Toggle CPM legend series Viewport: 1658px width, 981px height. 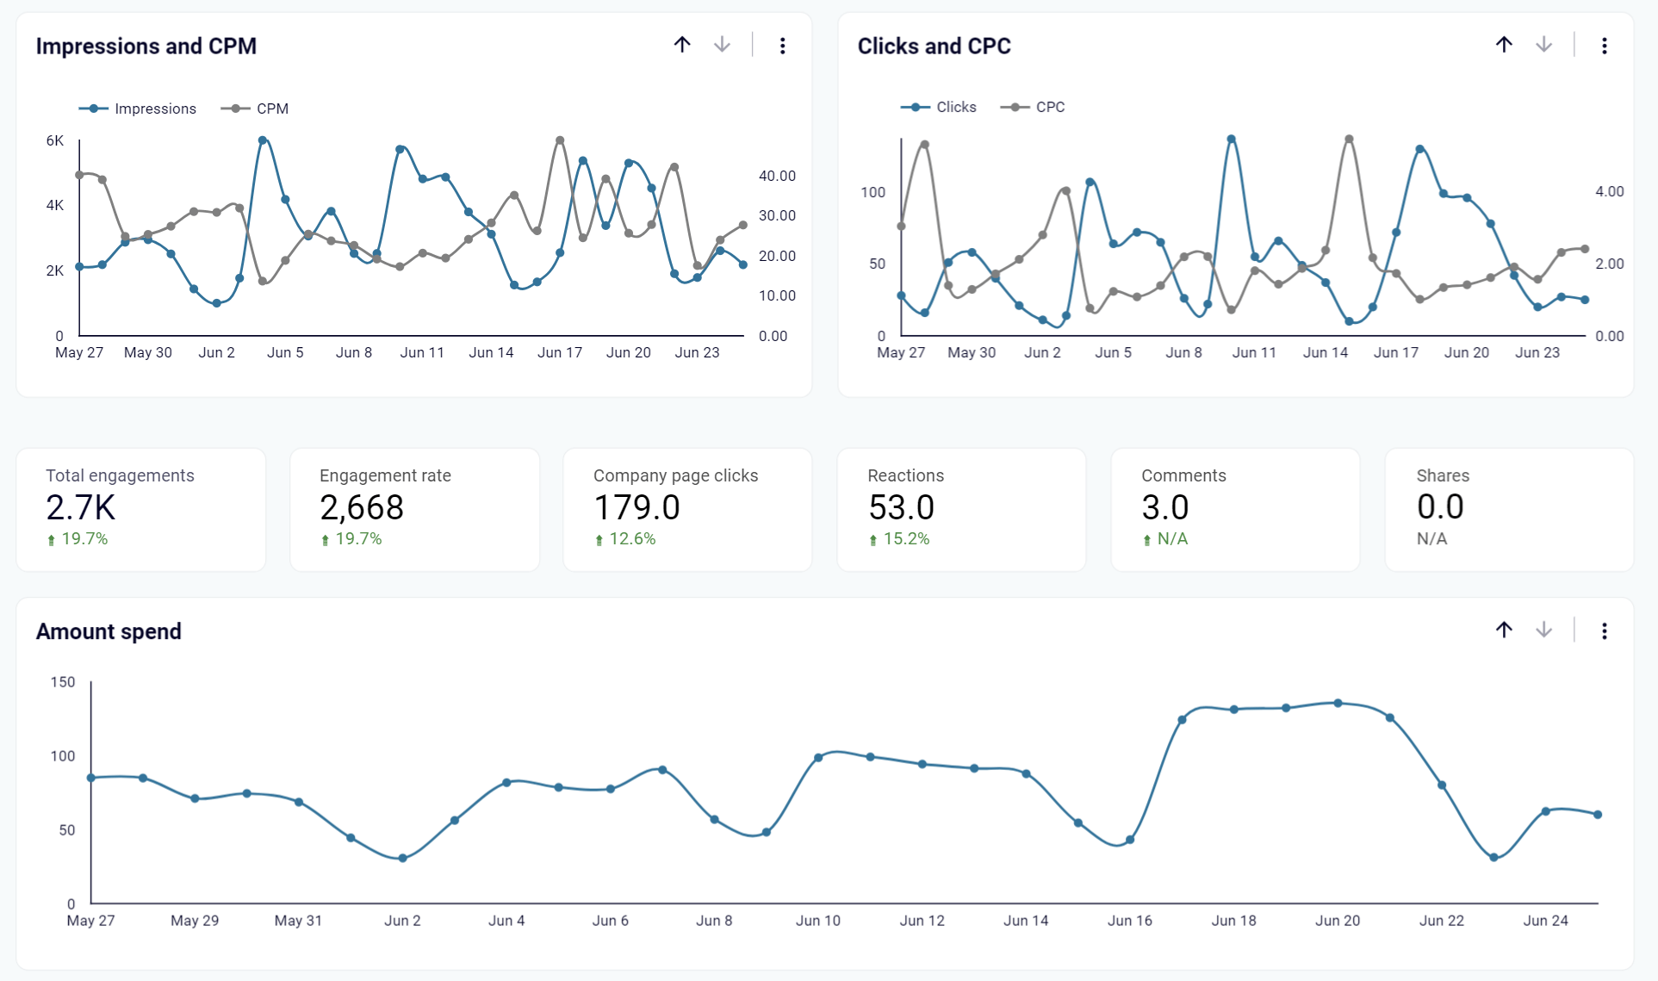click(x=255, y=109)
